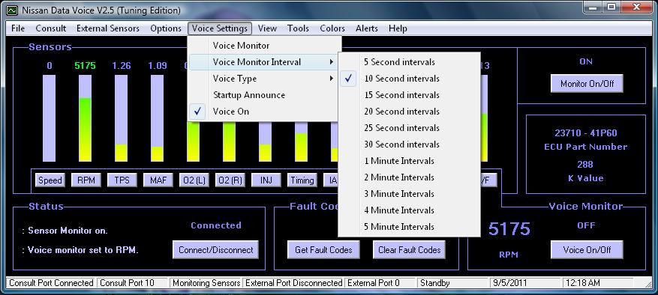The height and width of the screenshot is (295, 658).
Task: Open the Consult menu
Action: [x=51, y=28]
